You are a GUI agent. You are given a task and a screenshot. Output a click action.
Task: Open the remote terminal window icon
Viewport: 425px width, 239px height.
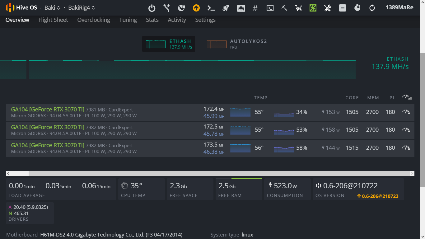pyautogui.click(x=270, y=8)
